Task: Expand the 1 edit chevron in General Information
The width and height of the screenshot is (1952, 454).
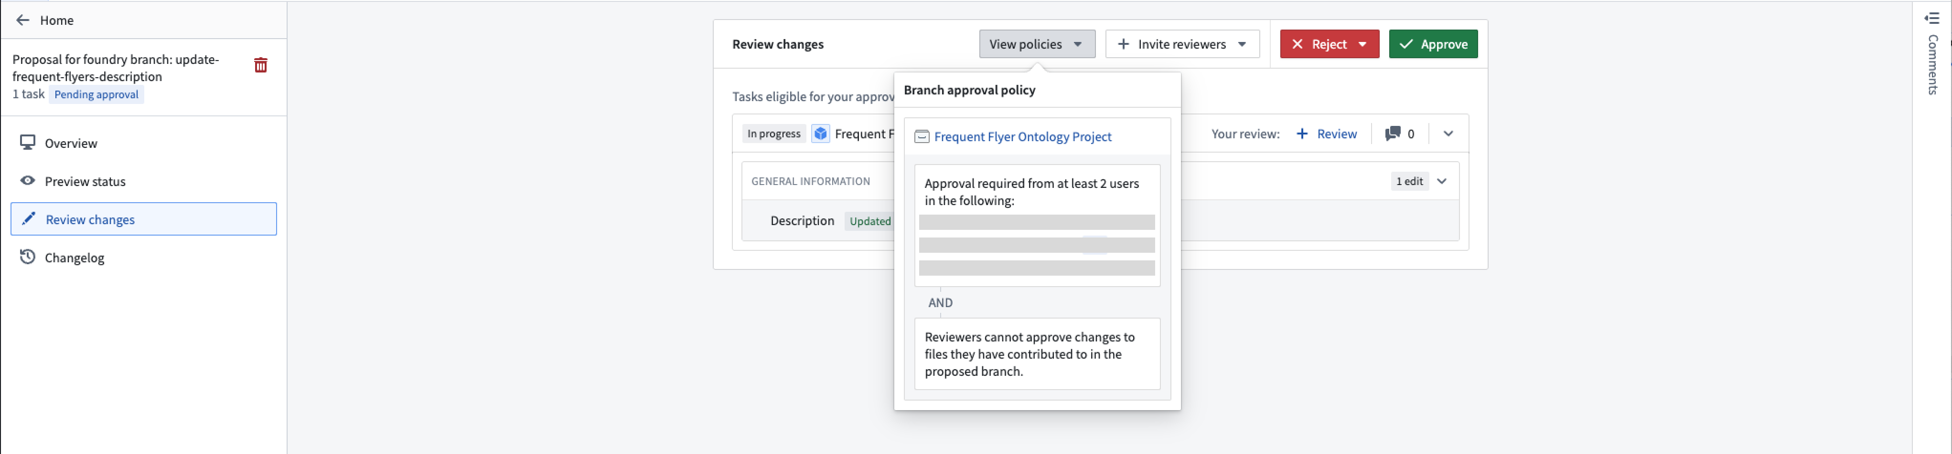Action: click(1442, 181)
